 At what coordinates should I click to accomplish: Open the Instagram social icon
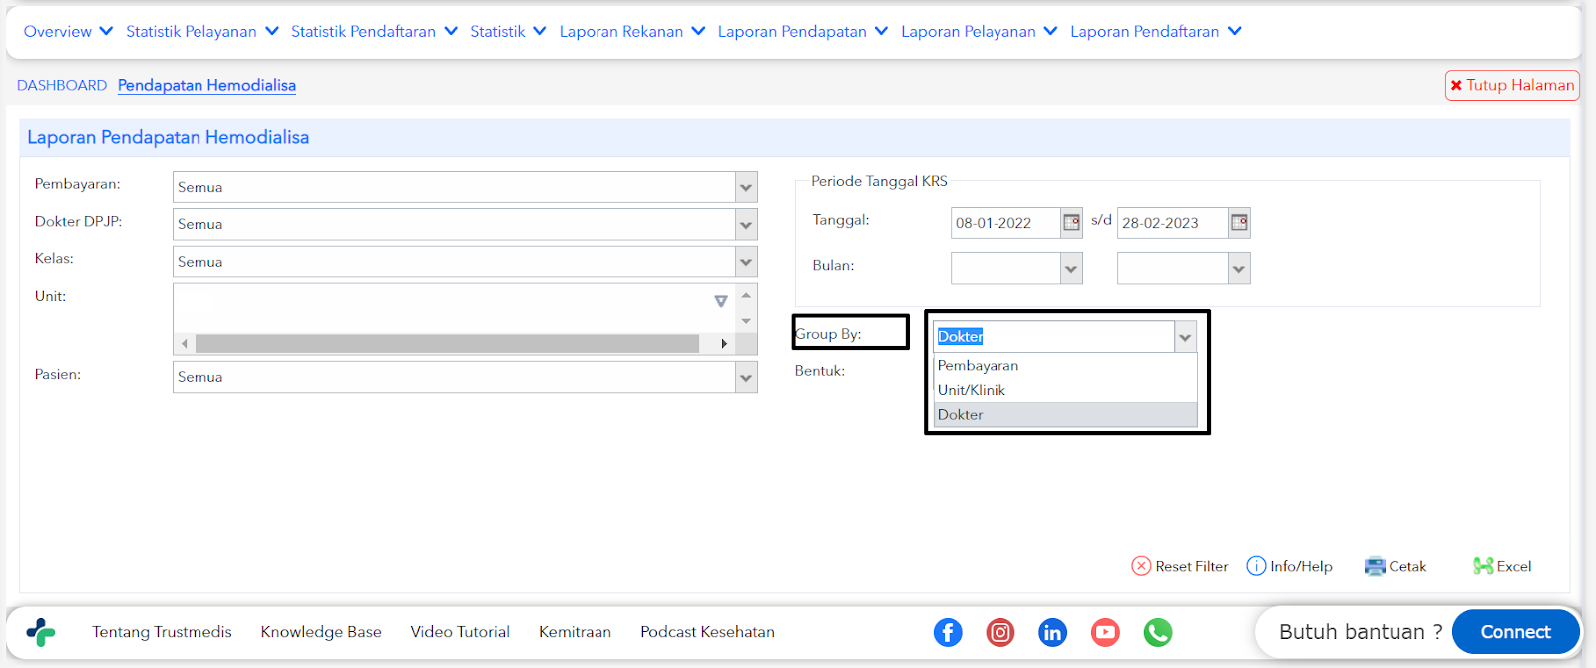coord(1000,632)
